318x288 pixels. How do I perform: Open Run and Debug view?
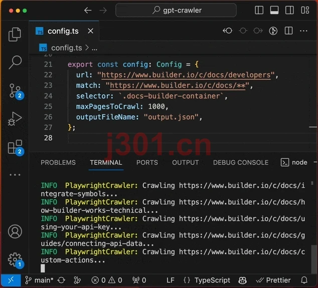point(15,119)
